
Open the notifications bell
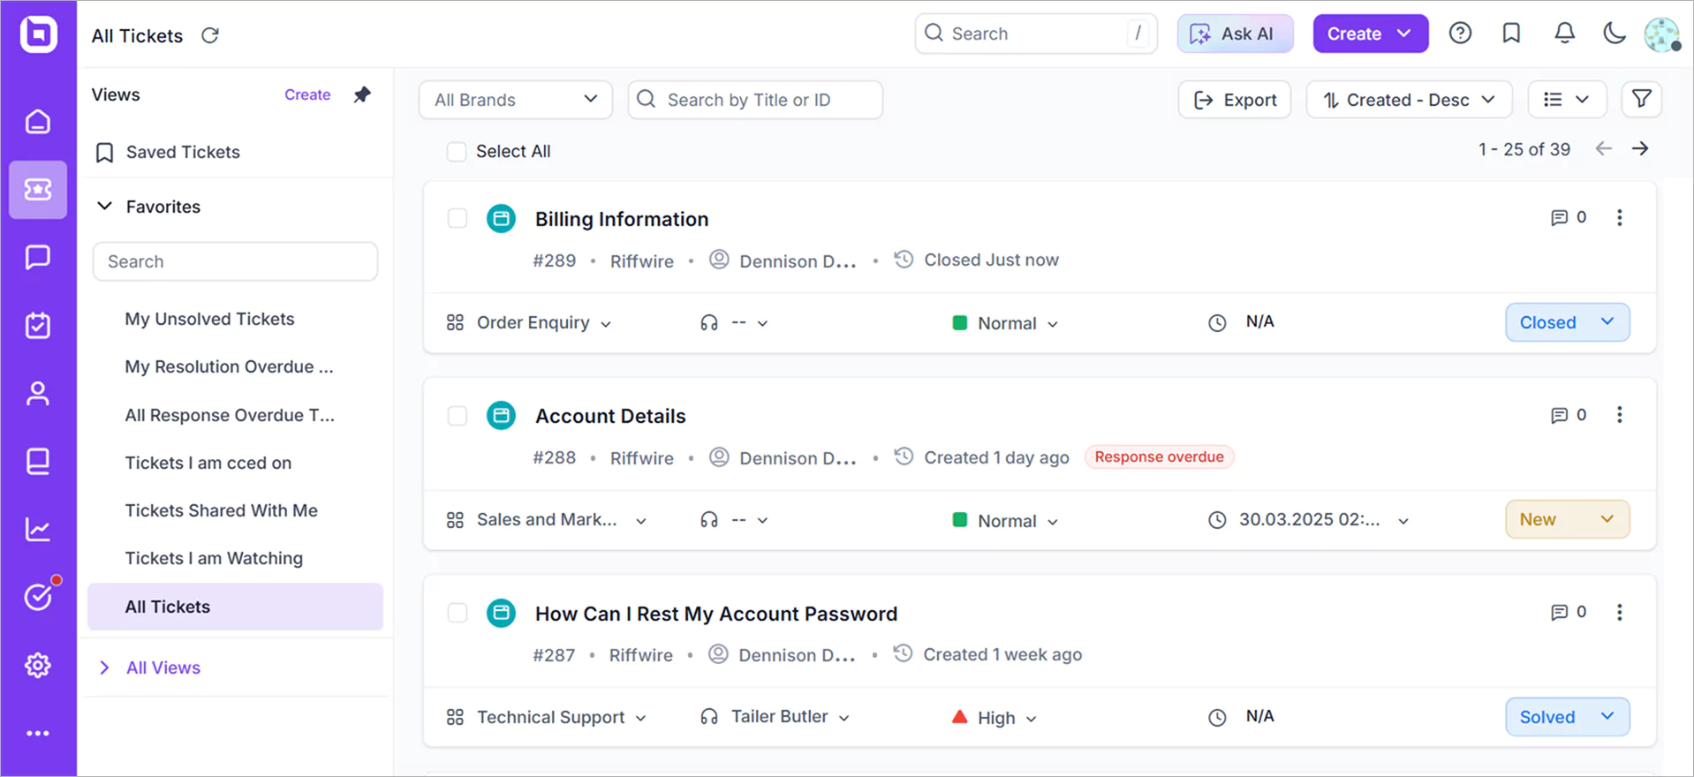(x=1564, y=34)
